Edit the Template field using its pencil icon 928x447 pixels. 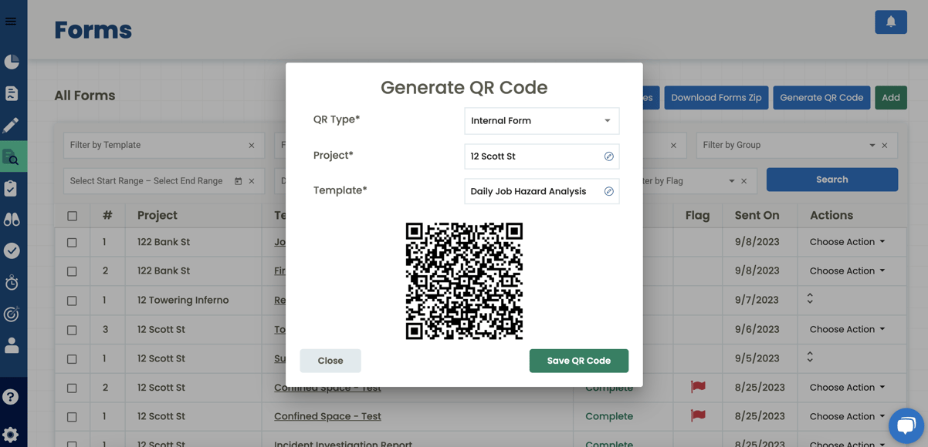tap(609, 190)
